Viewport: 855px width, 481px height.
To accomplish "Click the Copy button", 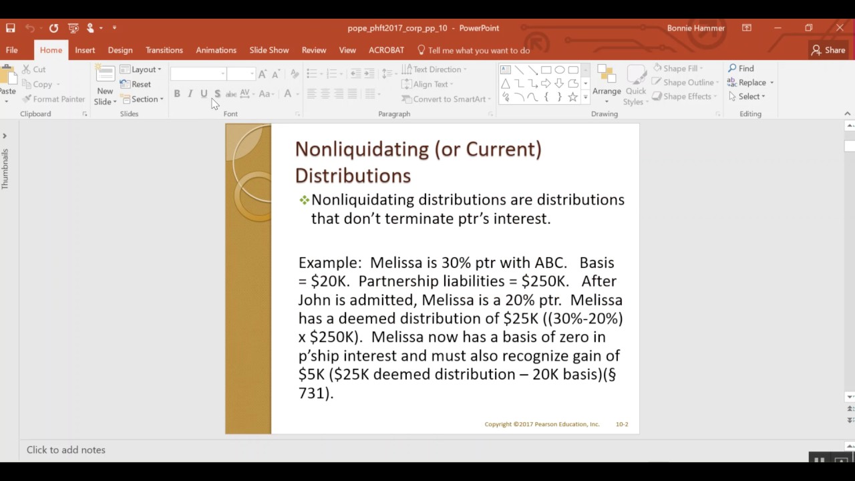I will 37,84.
